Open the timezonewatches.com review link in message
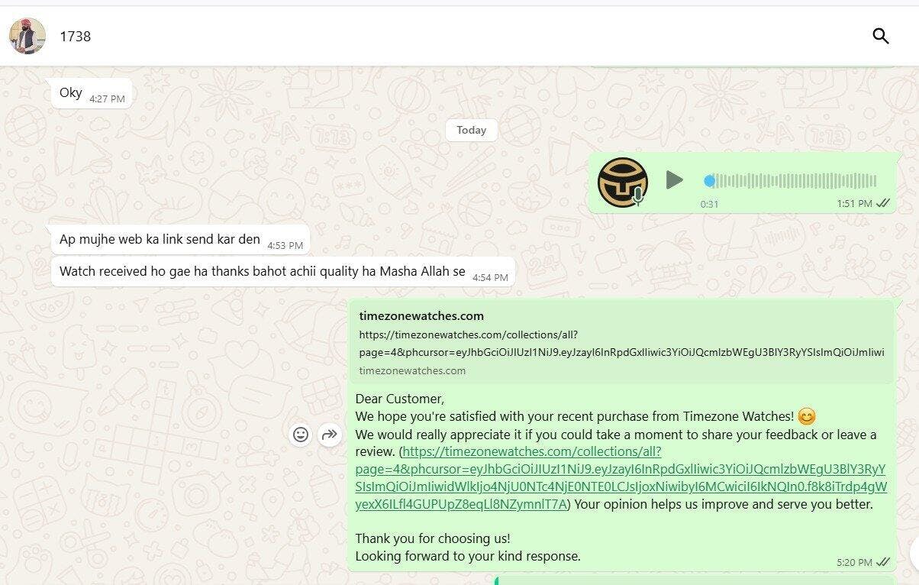Image resolution: width=919 pixels, height=585 pixels. pos(621,478)
